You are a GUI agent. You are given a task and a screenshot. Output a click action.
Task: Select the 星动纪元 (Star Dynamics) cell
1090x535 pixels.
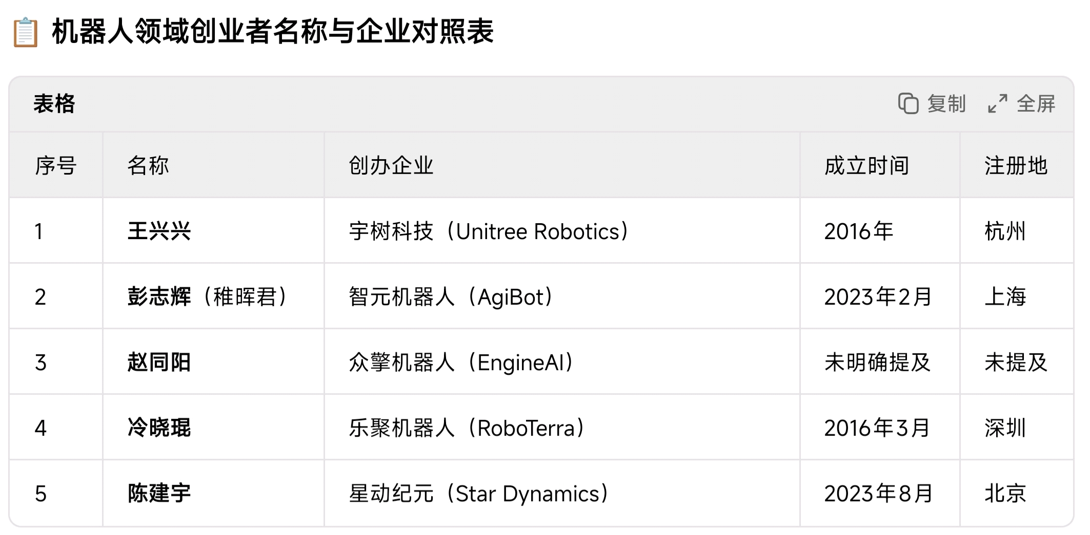pyautogui.click(x=562, y=493)
